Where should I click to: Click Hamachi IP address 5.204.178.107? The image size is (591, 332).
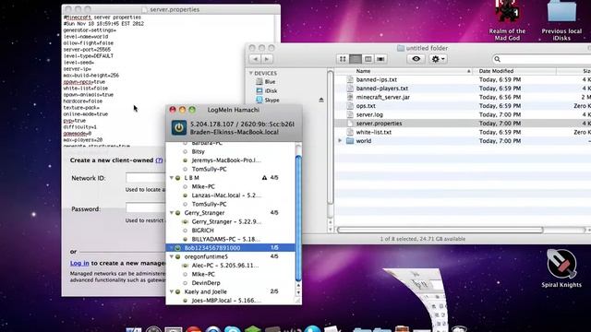211,124
